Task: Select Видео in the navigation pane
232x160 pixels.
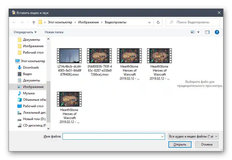Action: (27, 74)
